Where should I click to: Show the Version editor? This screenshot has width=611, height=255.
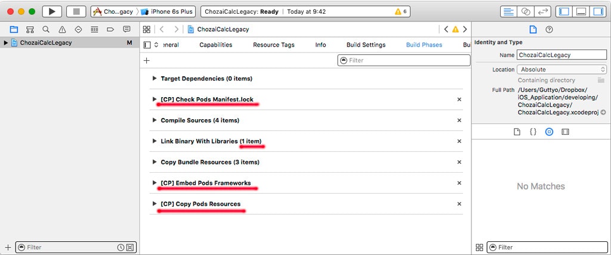pos(542,12)
